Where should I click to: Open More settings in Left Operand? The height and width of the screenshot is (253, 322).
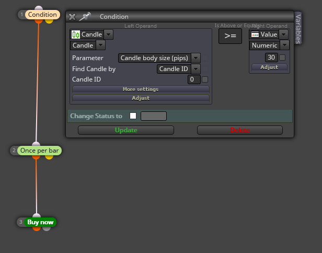pyautogui.click(x=141, y=89)
